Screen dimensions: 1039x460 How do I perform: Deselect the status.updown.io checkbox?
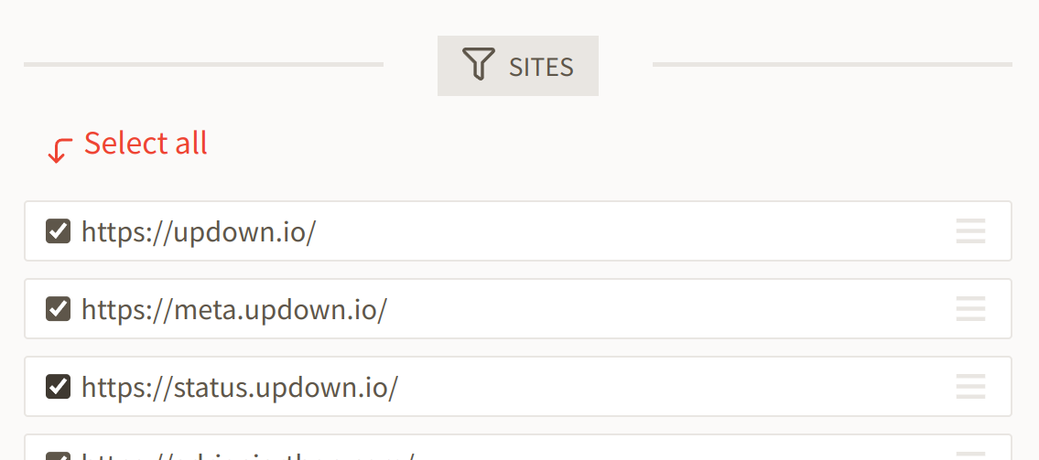coord(59,387)
